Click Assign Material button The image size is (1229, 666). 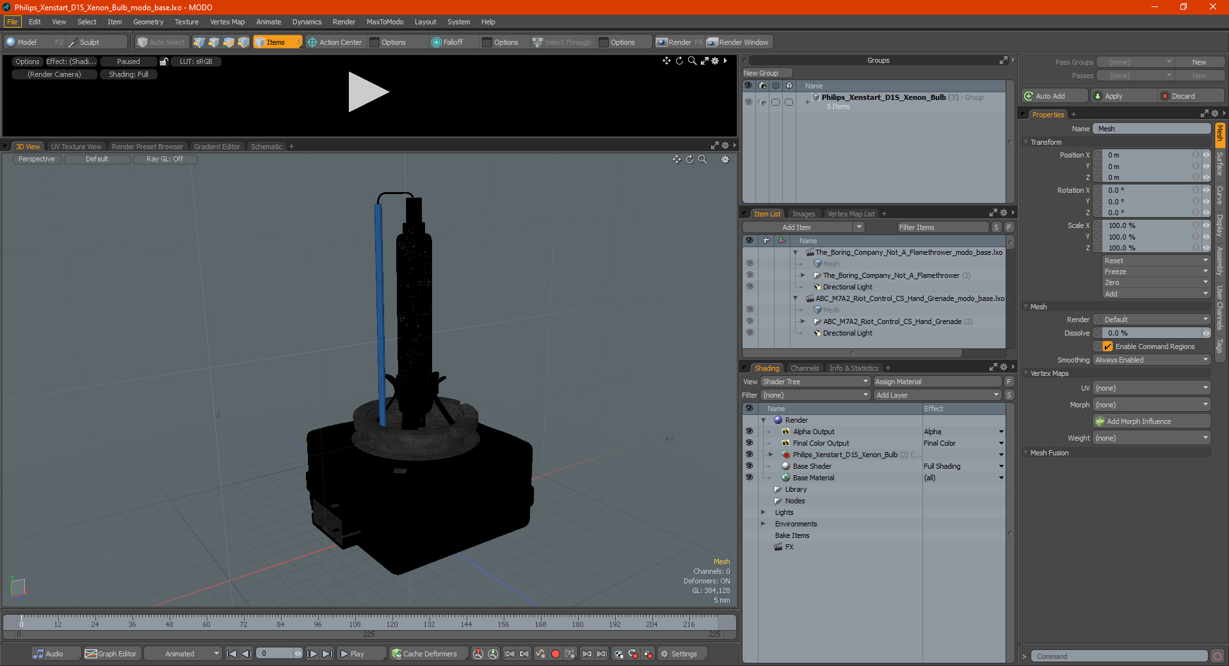click(x=937, y=382)
